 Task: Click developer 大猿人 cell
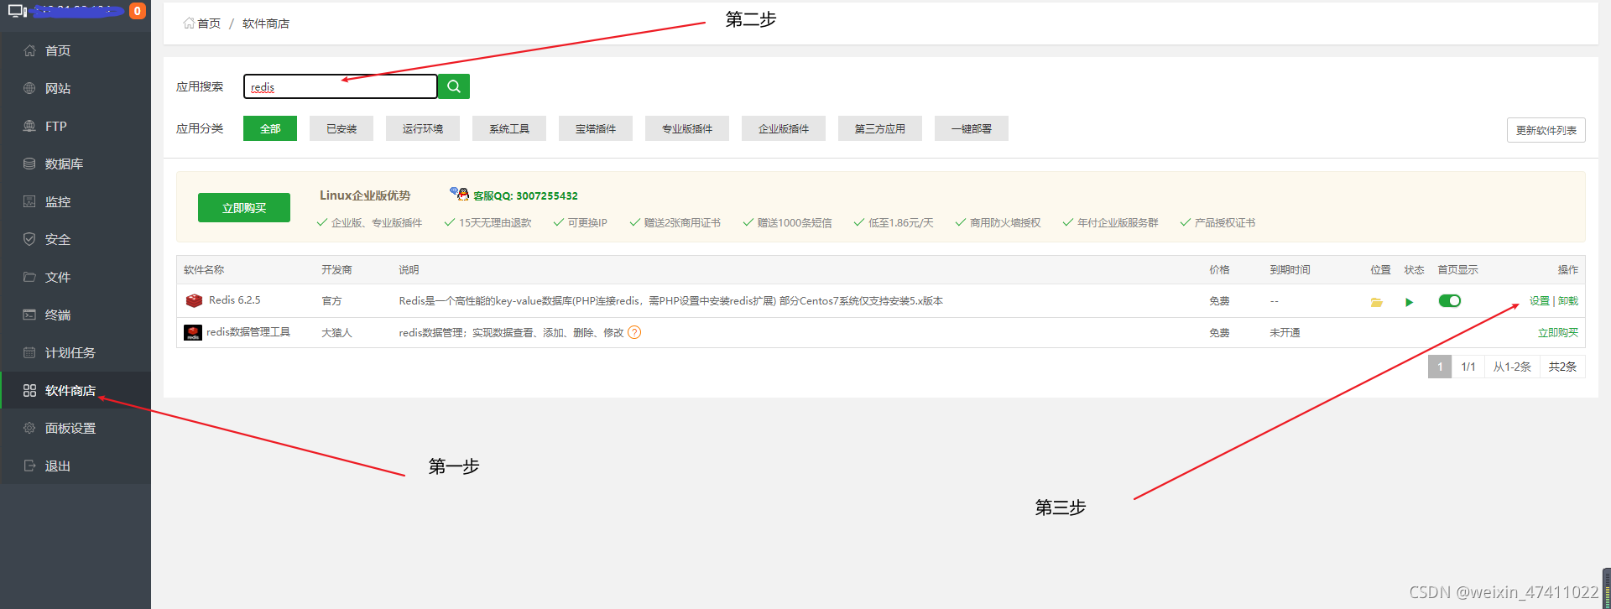click(x=336, y=333)
